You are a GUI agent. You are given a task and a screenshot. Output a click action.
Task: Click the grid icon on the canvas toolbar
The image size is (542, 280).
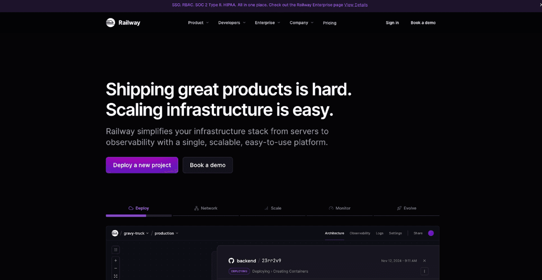(116, 250)
